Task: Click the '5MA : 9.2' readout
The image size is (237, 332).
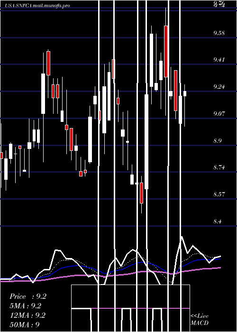Action: pyautogui.click(x=26, y=306)
